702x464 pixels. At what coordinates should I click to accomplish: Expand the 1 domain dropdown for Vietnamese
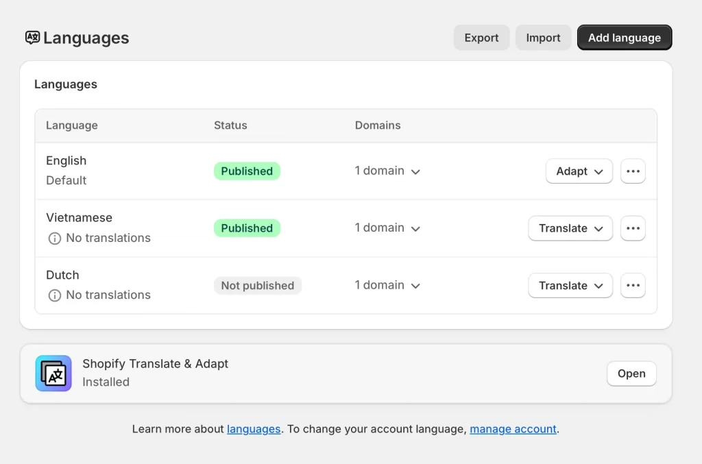388,228
